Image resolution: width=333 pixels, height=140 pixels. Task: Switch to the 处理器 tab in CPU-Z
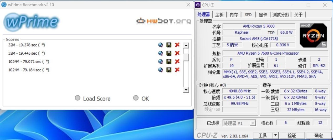(204, 14)
